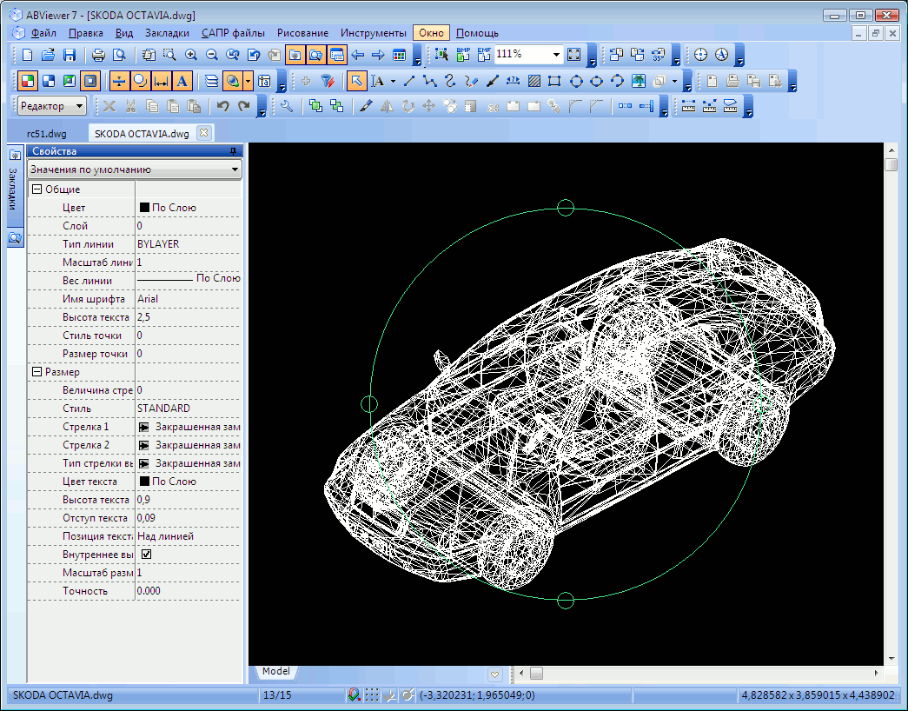Viewport: 908px width, 711px height.
Task: Open the 'Вид' menu
Action: click(124, 33)
